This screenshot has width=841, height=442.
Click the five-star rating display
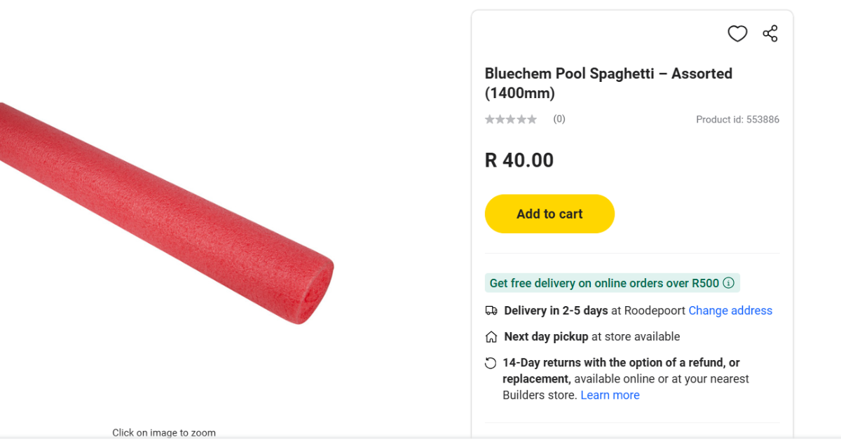coord(511,120)
